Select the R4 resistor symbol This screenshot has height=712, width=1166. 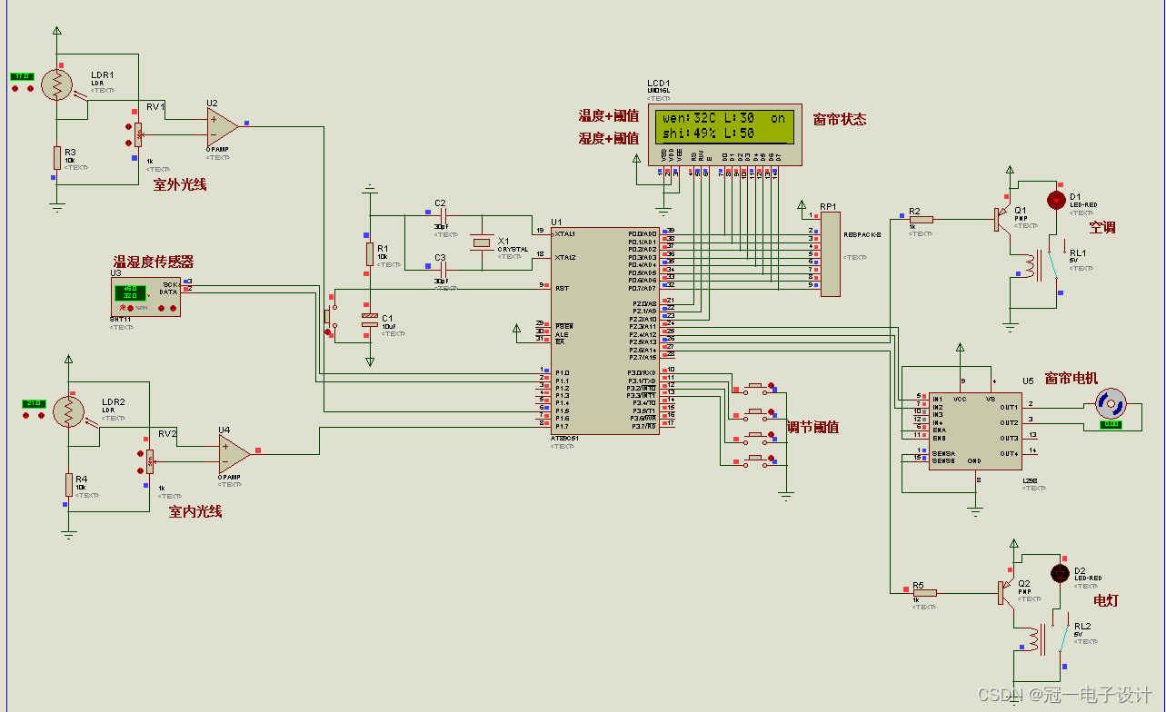point(68,485)
